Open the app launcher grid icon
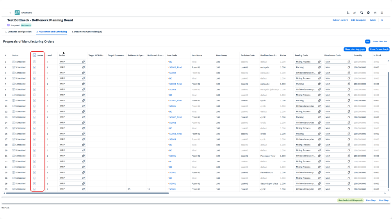The image size is (392, 219). [x=382, y=13]
